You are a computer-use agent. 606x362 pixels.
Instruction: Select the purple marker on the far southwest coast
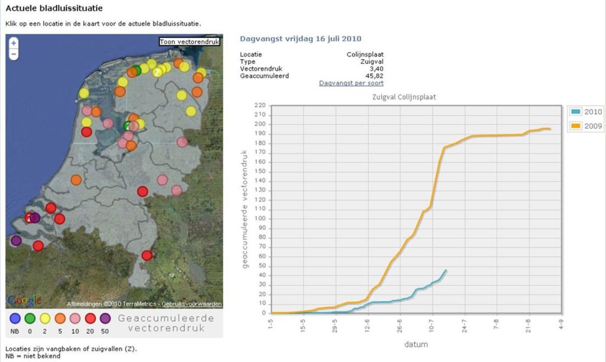pyautogui.click(x=16, y=241)
